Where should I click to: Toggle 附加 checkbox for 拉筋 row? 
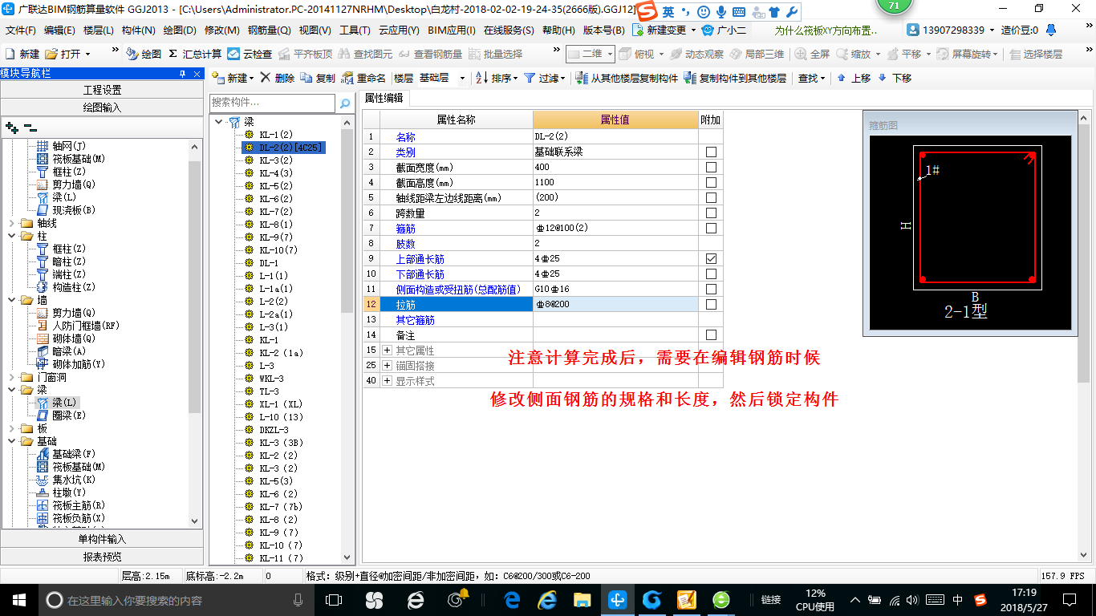click(711, 305)
